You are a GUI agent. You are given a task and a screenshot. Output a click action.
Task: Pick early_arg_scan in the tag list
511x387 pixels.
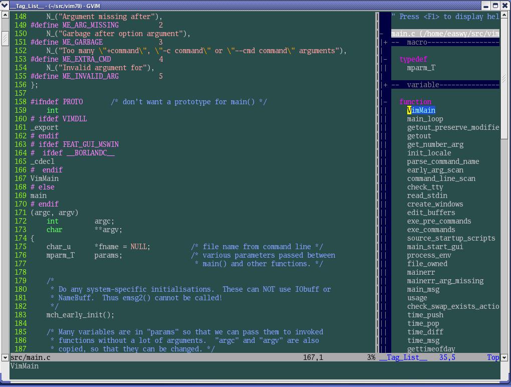pyautogui.click(x=435, y=170)
